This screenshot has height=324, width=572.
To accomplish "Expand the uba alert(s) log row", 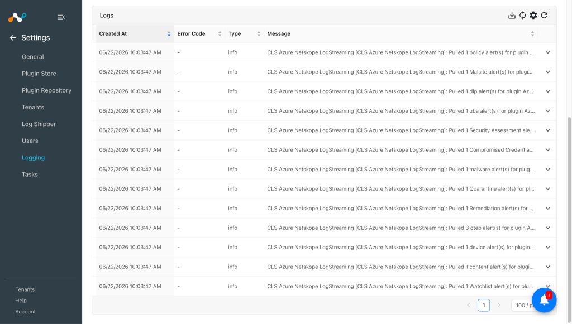I will pos(547,111).
